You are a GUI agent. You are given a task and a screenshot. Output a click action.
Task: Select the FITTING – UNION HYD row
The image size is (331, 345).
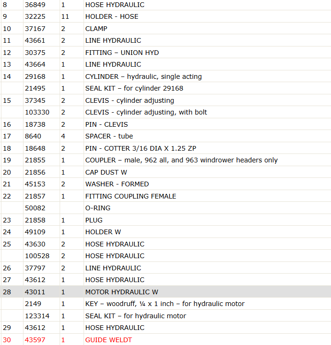[x=165, y=53]
